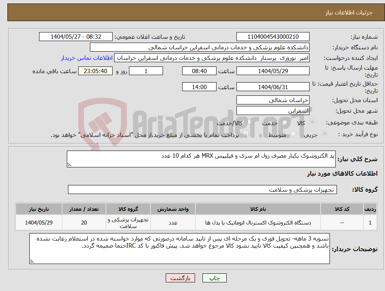Click resize handle of buyer notes textarea
385x291 pixels.
[32, 262]
